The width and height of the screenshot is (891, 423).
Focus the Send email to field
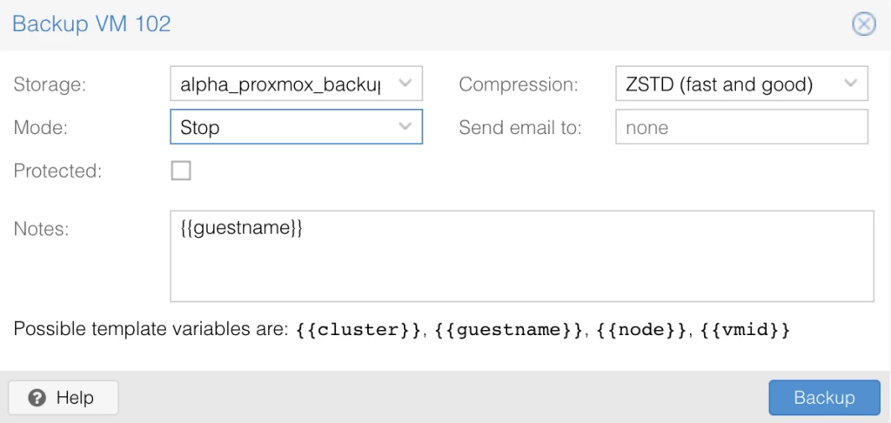740,127
